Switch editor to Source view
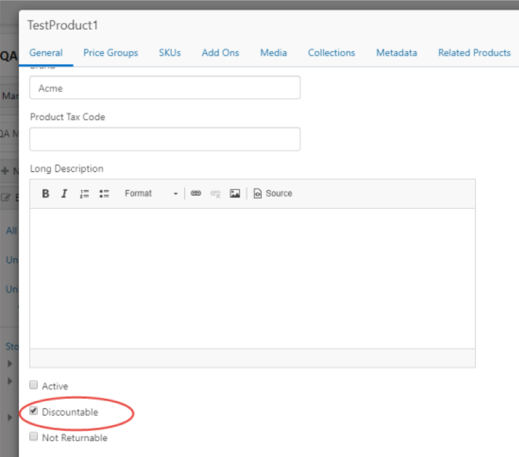519x457 pixels. click(x=273, y=193)
